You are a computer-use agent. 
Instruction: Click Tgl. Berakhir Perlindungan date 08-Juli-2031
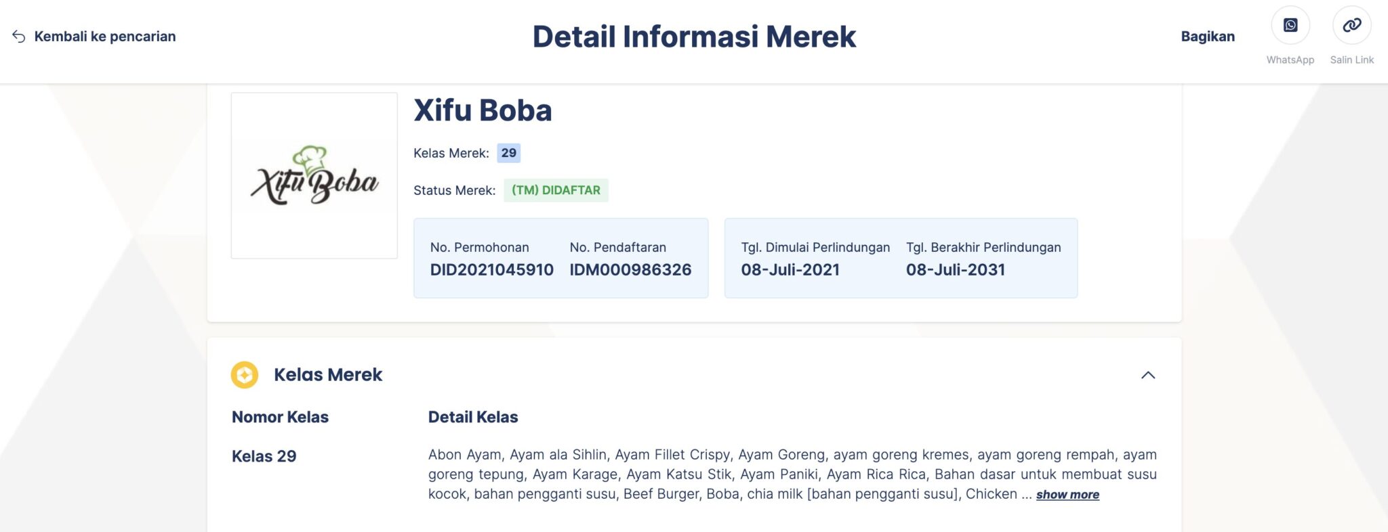click(x=956, y=269)
